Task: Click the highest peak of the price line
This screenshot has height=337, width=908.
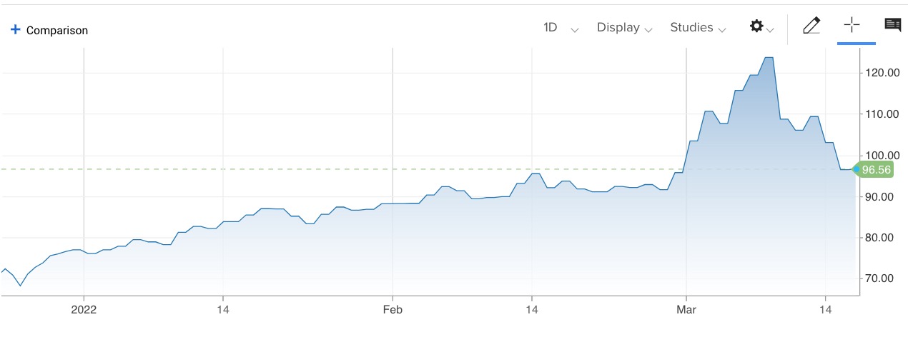Action: pos(768,58)
